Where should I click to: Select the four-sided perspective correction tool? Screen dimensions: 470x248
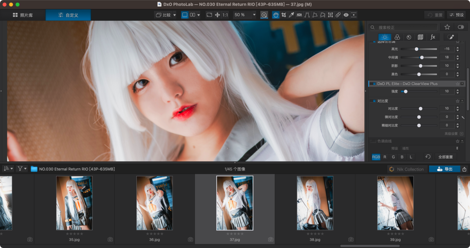click(x=323, y=15)
